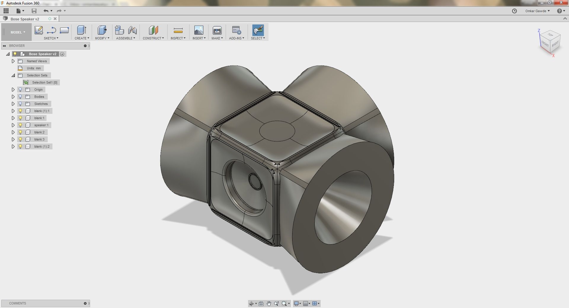Click the Extrude icon under Create
569x308 pixels.
[x=81, y=30]
